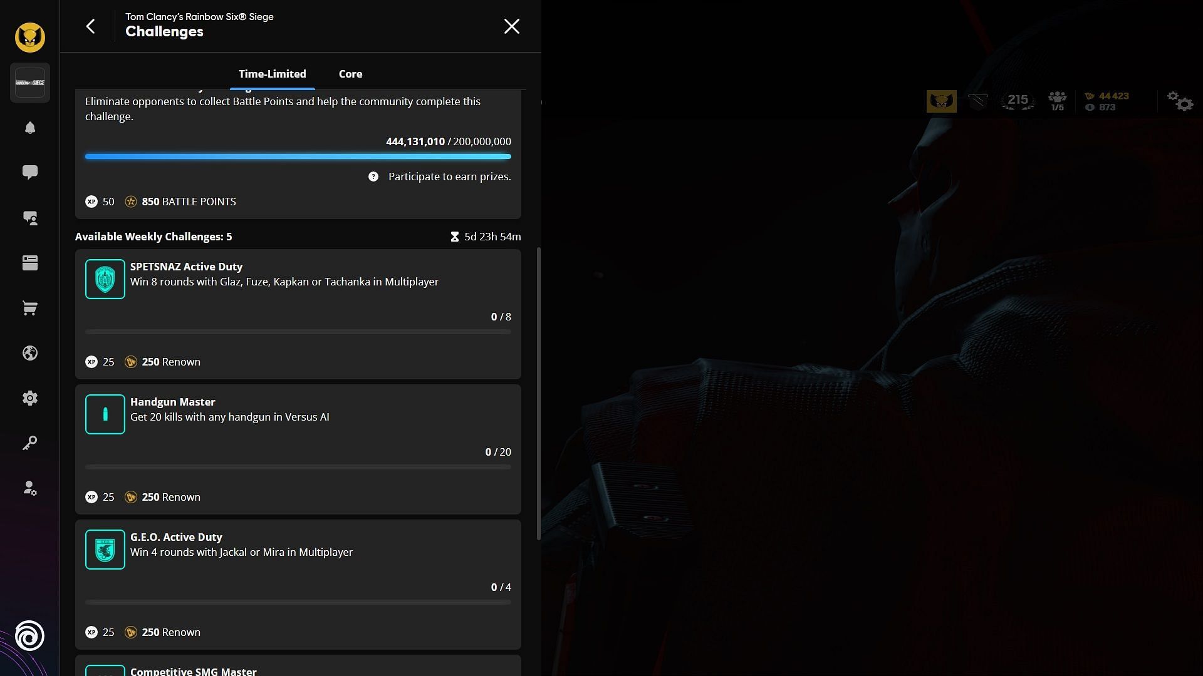Image resolution: width=1203 pixels, height=676 pixels.
Task: Click G.E.O. 250 Renown reward
Action: [x=171, y=632]
